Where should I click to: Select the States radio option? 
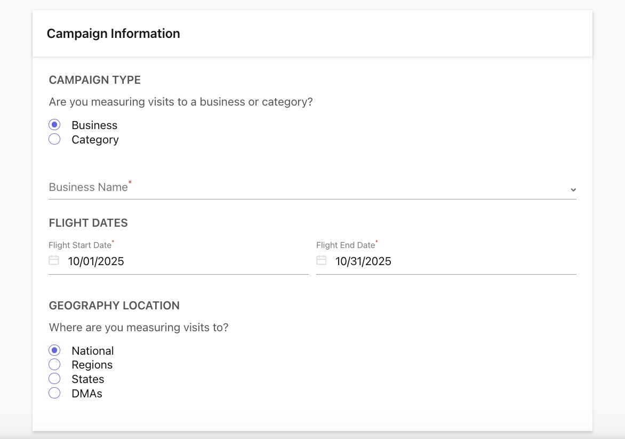(x=54, y=379)
